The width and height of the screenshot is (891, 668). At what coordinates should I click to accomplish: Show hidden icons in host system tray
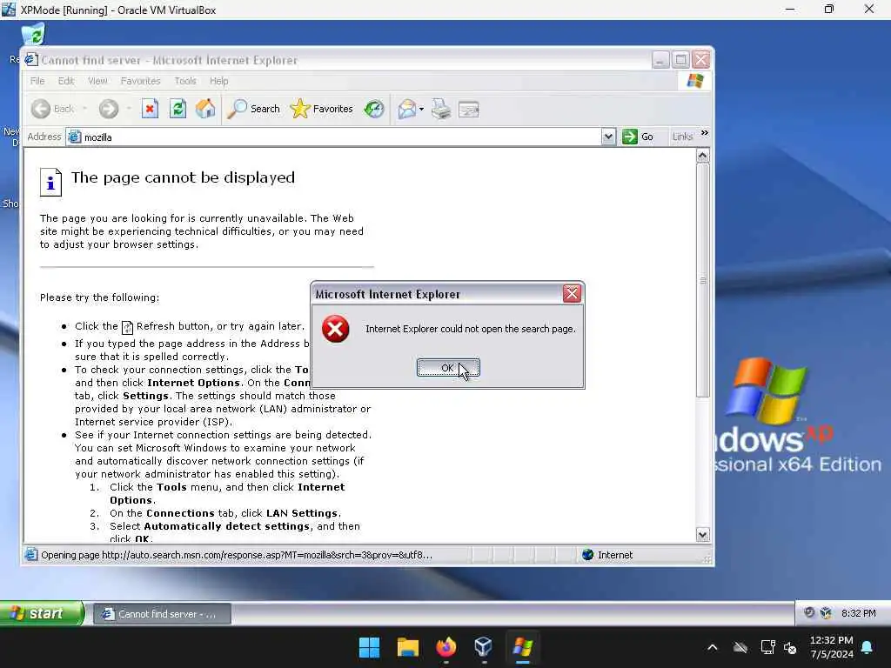(x=713, y=647)
